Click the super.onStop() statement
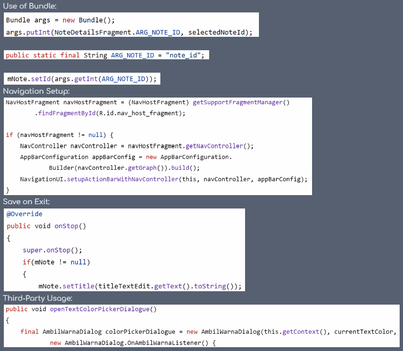The height and width of the screenshot is (351, 403). (53, 250)
